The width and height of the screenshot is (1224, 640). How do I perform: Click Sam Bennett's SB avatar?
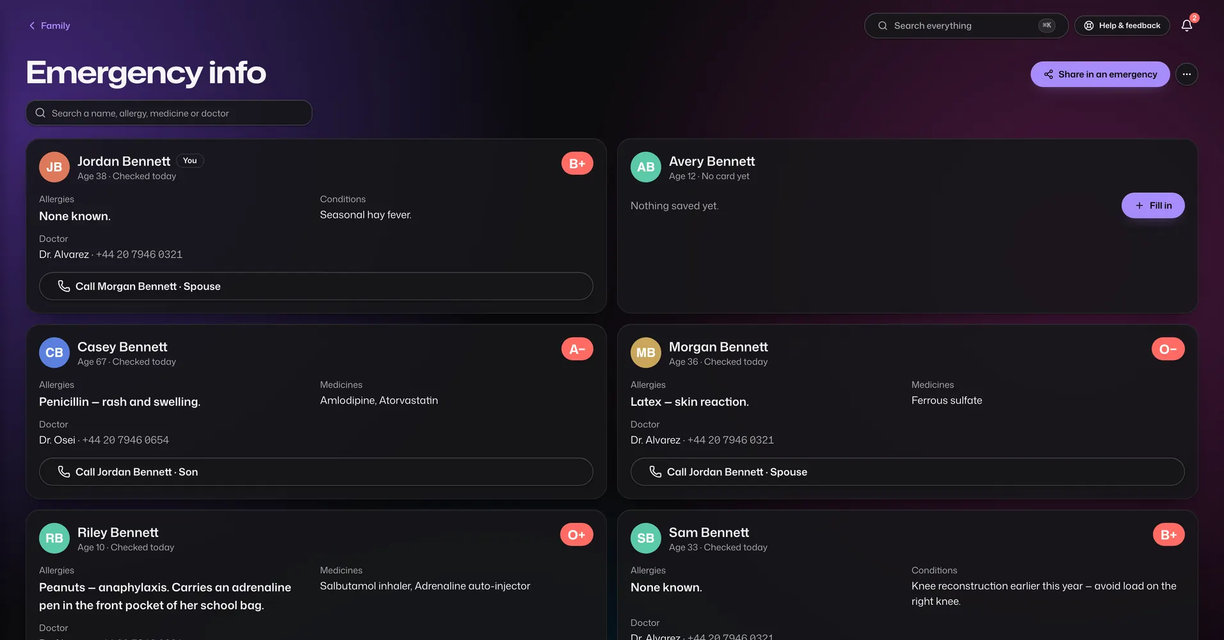click(x=646, y=538)
